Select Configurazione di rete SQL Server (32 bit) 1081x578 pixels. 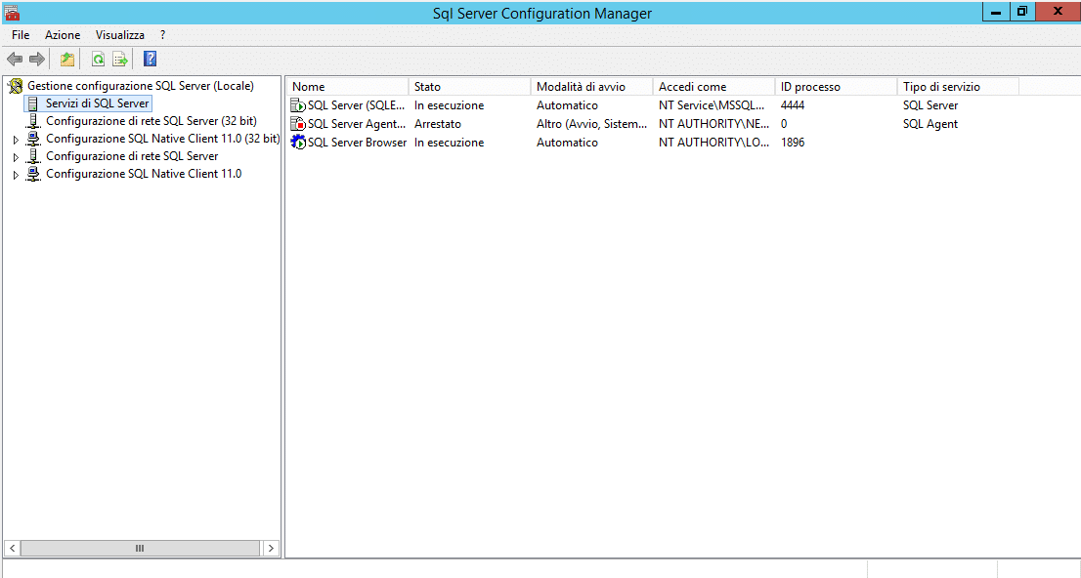151,121
